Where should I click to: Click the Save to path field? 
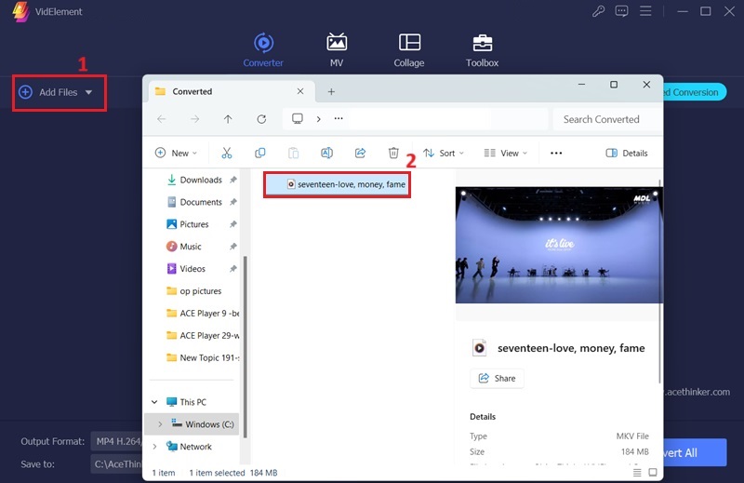tap(117, 464)
